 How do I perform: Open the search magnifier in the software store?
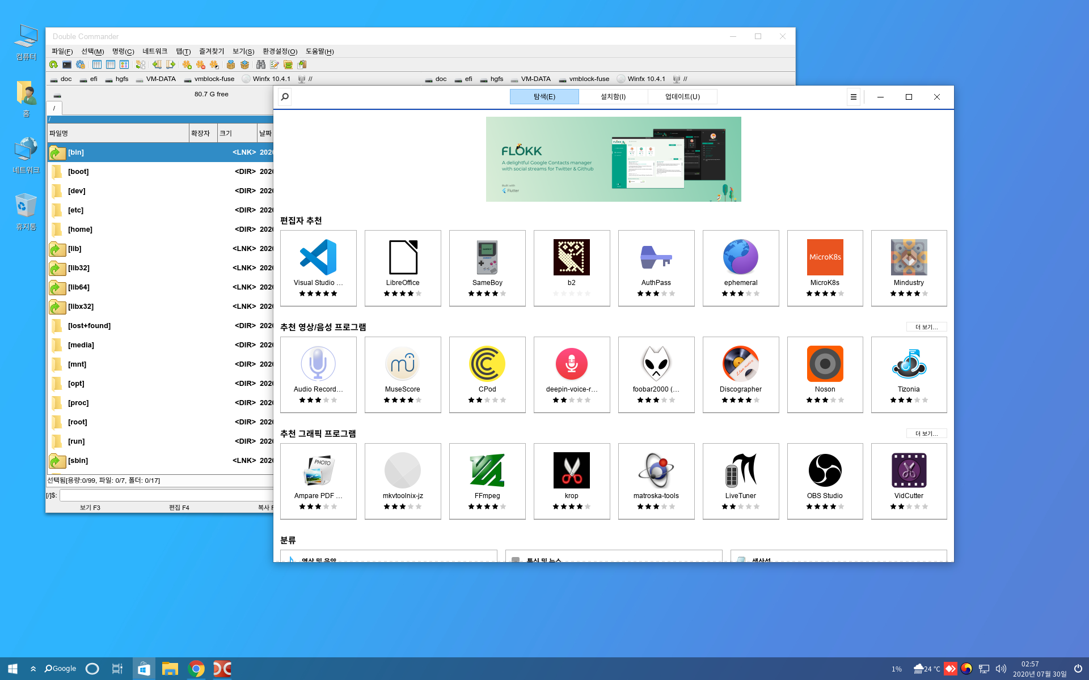click(285, 97)
